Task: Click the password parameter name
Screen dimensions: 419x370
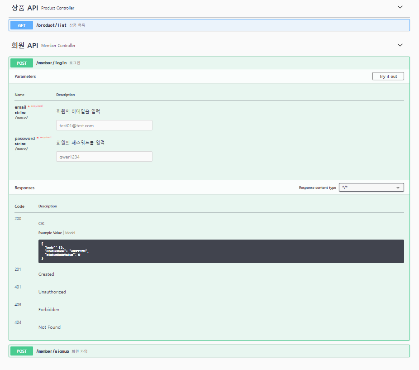Action: coord(24,139)
